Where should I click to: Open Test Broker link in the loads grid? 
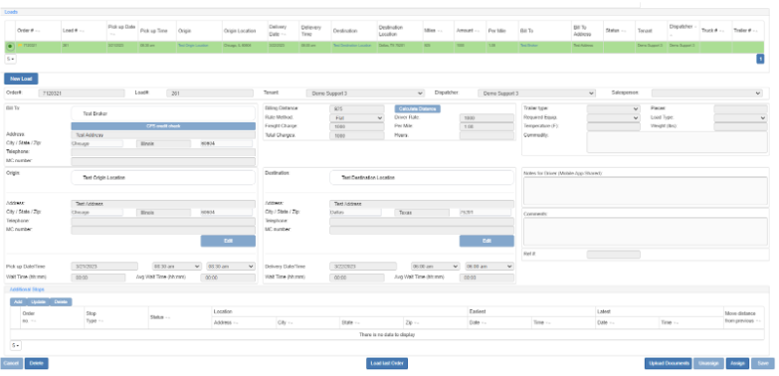coord(528,45)
